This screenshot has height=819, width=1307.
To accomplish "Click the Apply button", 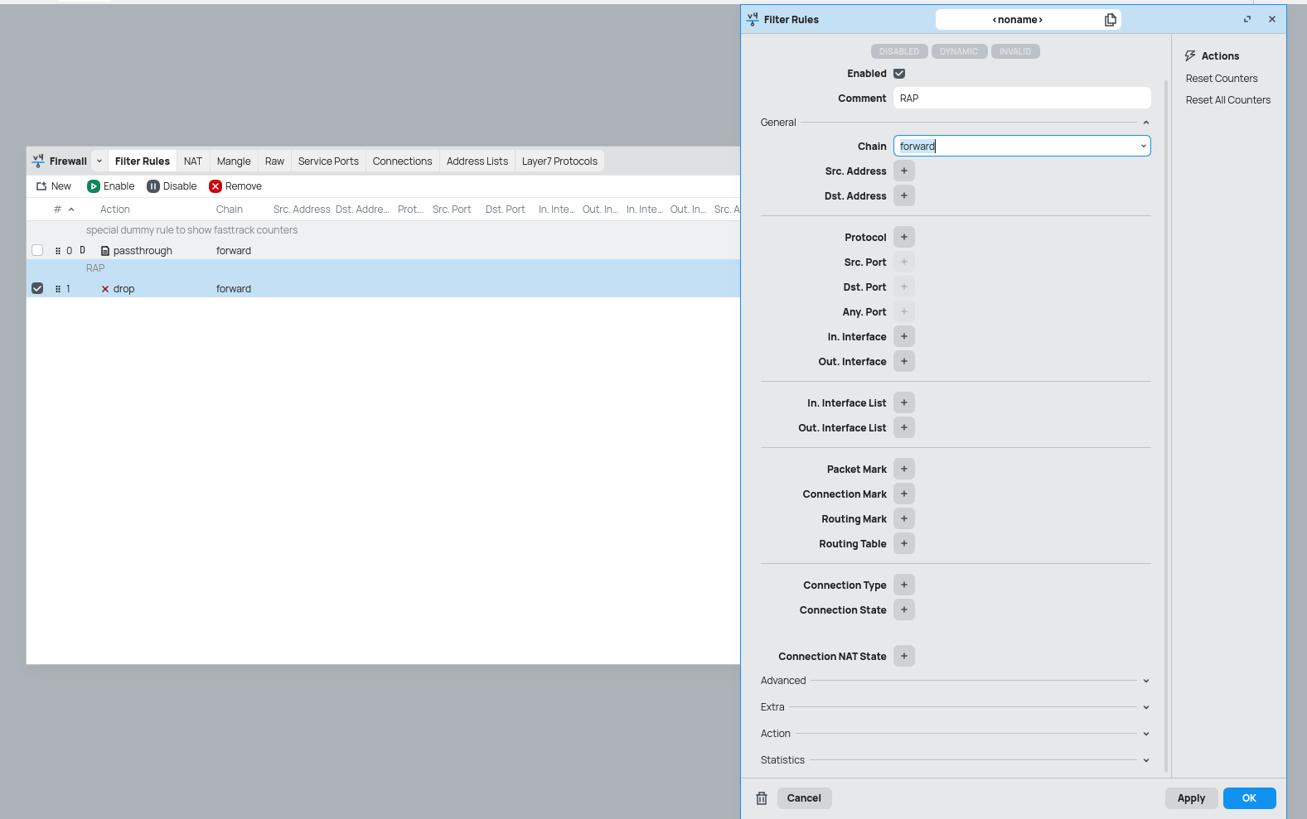I will click(x=1191, y=798).
